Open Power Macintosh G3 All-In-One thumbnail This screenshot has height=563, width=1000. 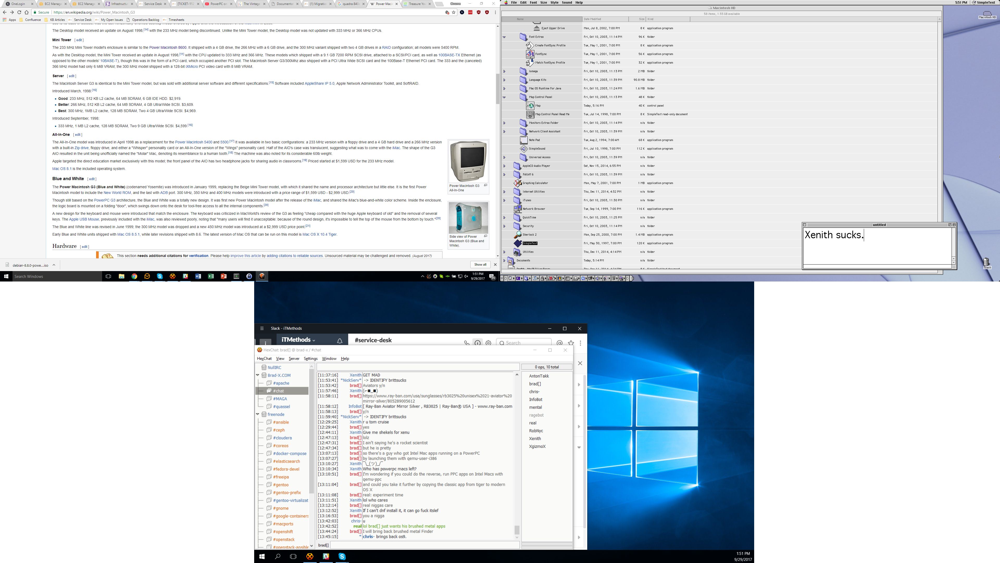click(x=468, y=162)
